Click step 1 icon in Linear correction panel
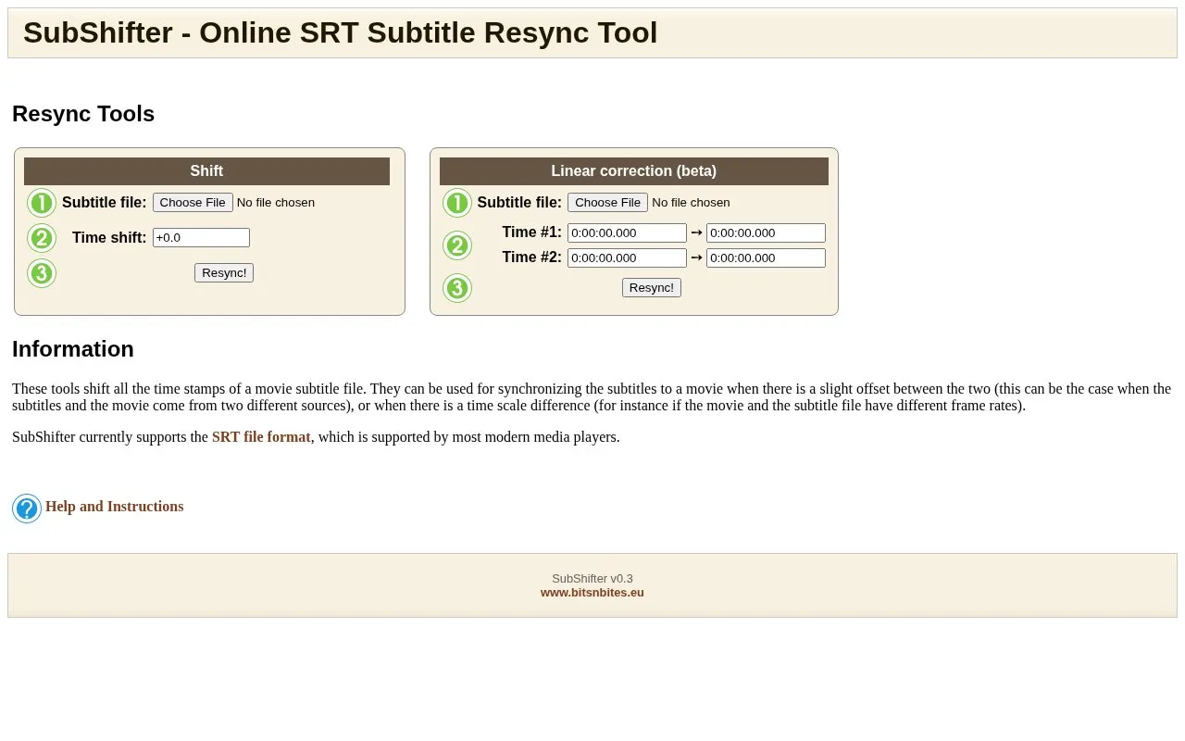This screenshot has height=741, width=1185. (457, 203)
